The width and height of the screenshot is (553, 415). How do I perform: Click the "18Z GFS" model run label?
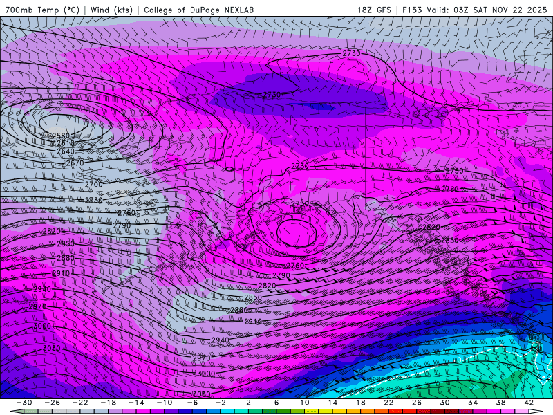tap(374, 10)
